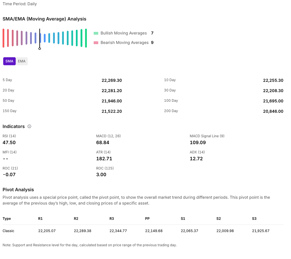This screenshot has height=259, width=291.
Task: Click the ADX (14) value 12.72
Action: tap(196, 159)
